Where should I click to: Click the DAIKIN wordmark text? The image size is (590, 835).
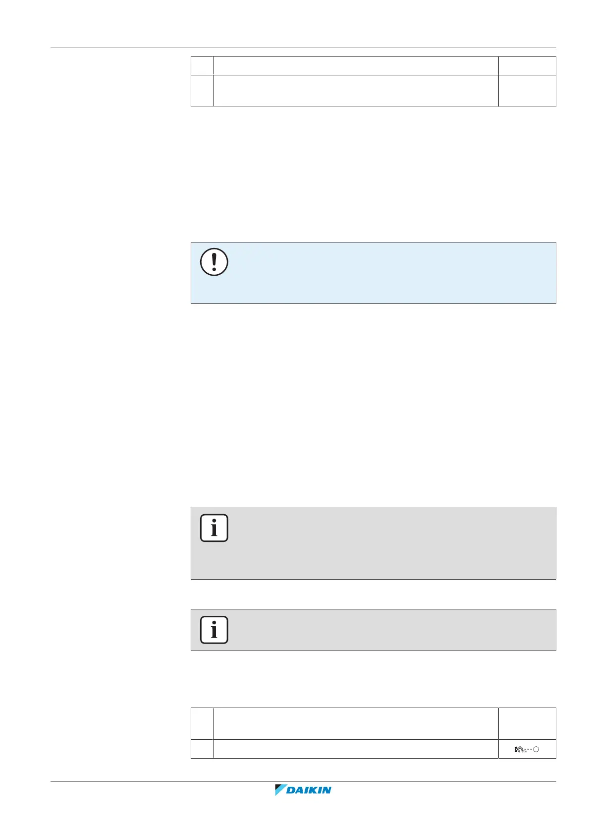tap(309, 790)
